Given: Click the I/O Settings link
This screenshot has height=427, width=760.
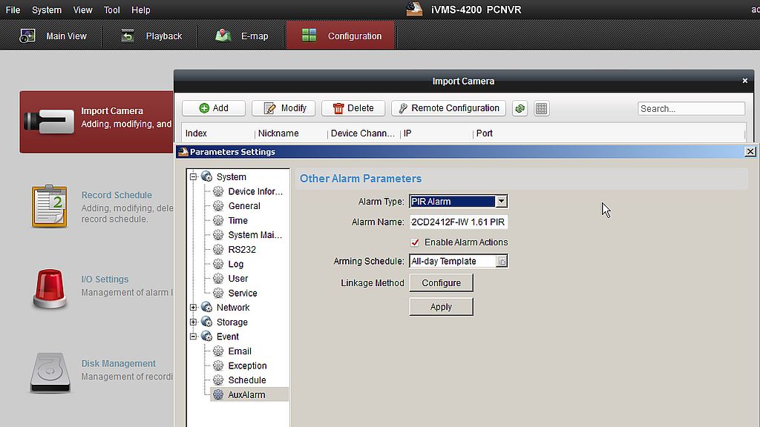Looking at the screenshot, I should pos(105,279).
